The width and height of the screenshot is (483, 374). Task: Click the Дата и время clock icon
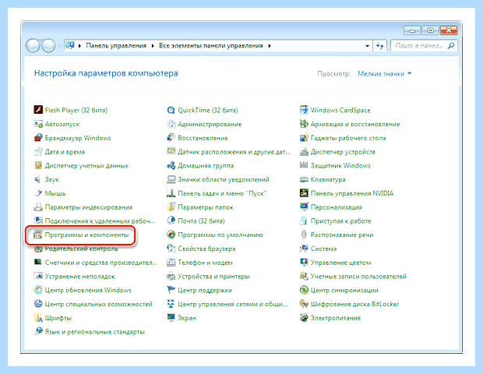38,152
